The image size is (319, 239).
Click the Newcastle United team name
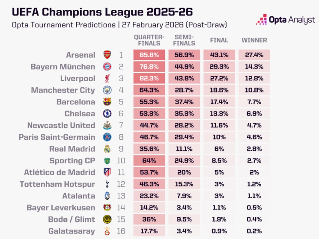61,125
